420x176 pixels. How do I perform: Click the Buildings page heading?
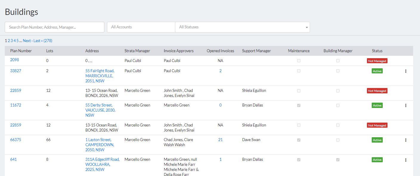(21, 12)
